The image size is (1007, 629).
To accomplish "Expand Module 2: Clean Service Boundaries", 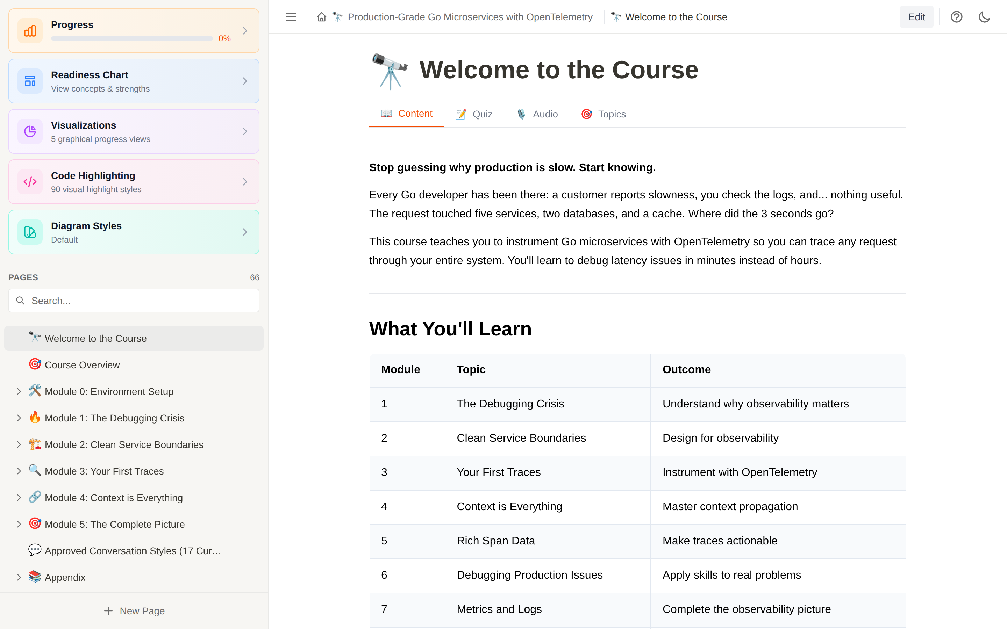I will (19, 445).
